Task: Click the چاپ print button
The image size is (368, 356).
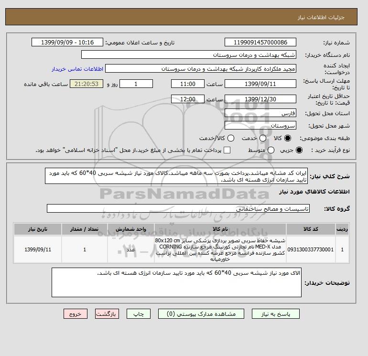Action: coord(139,314)
